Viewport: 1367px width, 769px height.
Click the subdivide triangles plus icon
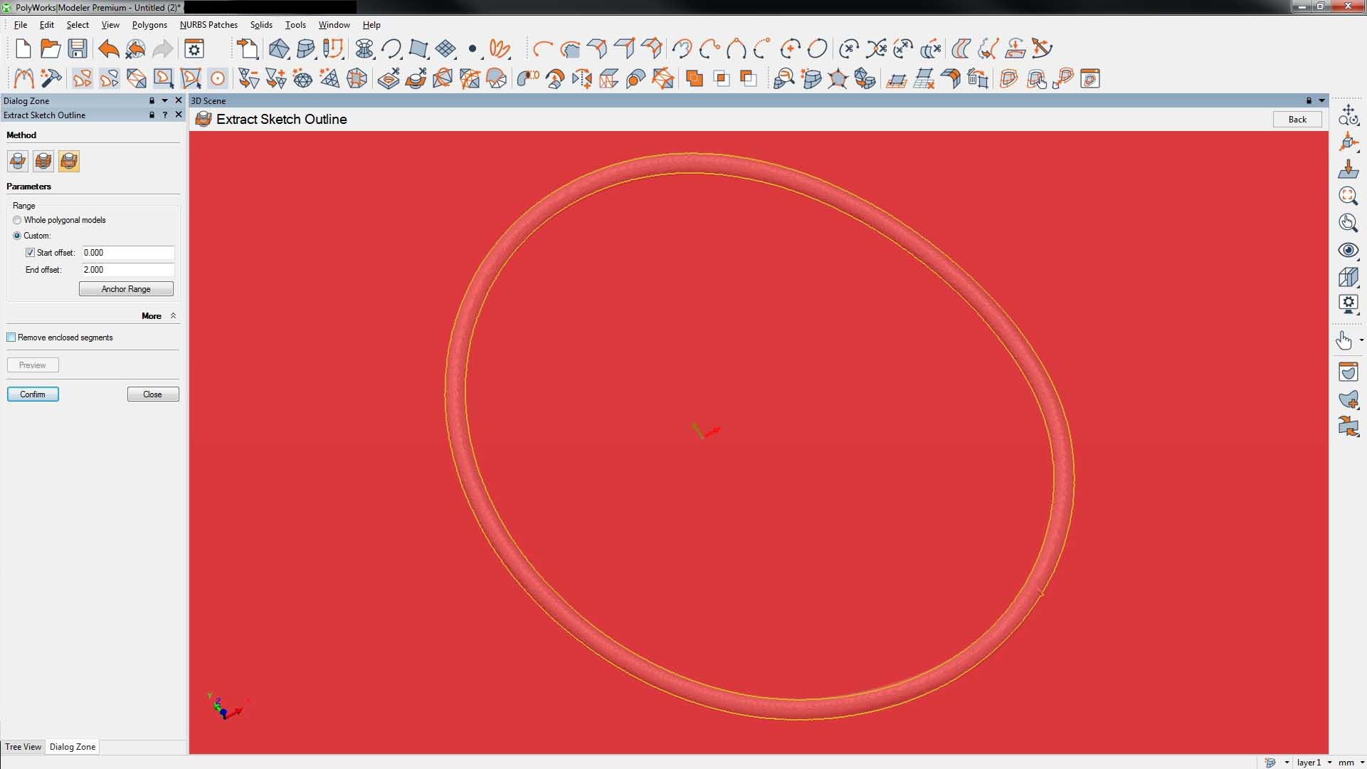click(x=275, y=78)
